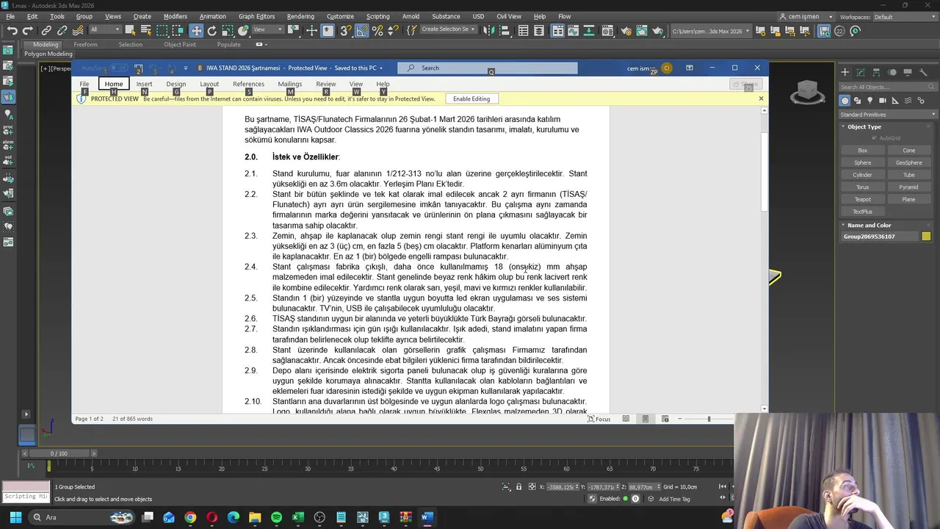Close the Protected View message bar
The image size is (940, 529).
[x=761, y=98]
